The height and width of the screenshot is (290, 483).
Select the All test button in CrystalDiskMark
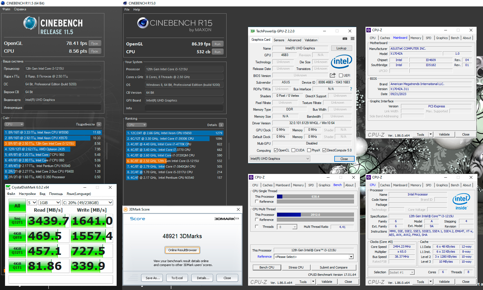[x=17, y=206]
